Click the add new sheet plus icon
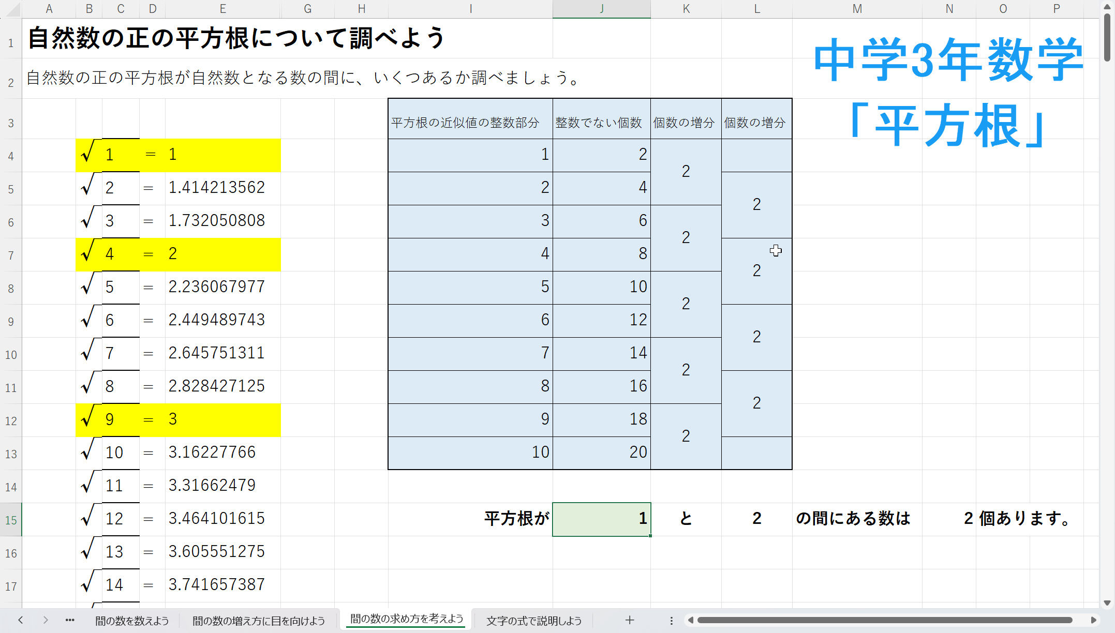Screen dimensions: 1115x633 pos(629,620)
